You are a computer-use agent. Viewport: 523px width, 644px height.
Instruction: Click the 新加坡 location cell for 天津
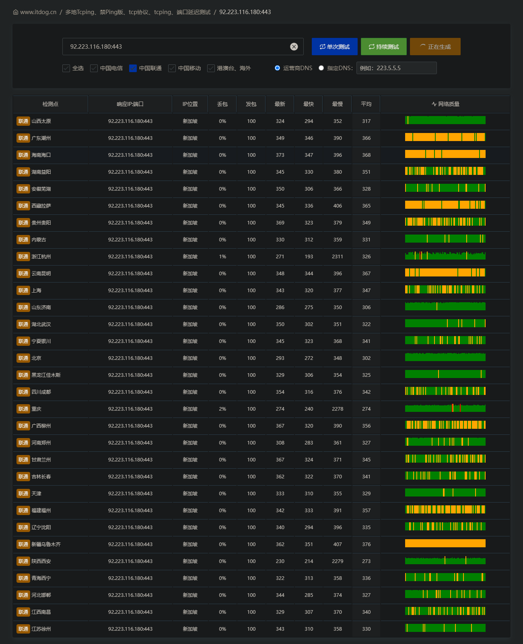coord(190,494)
